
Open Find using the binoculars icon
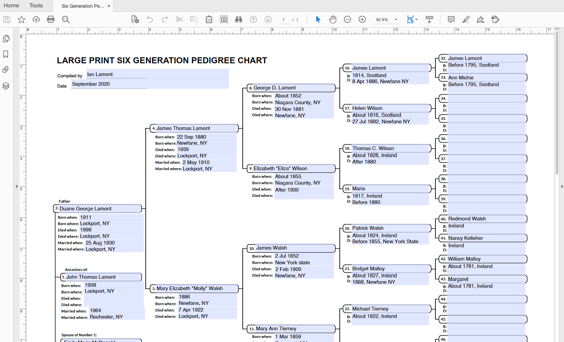click(239, 19)
